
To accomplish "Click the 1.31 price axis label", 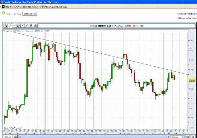I will tap(191, 98).
